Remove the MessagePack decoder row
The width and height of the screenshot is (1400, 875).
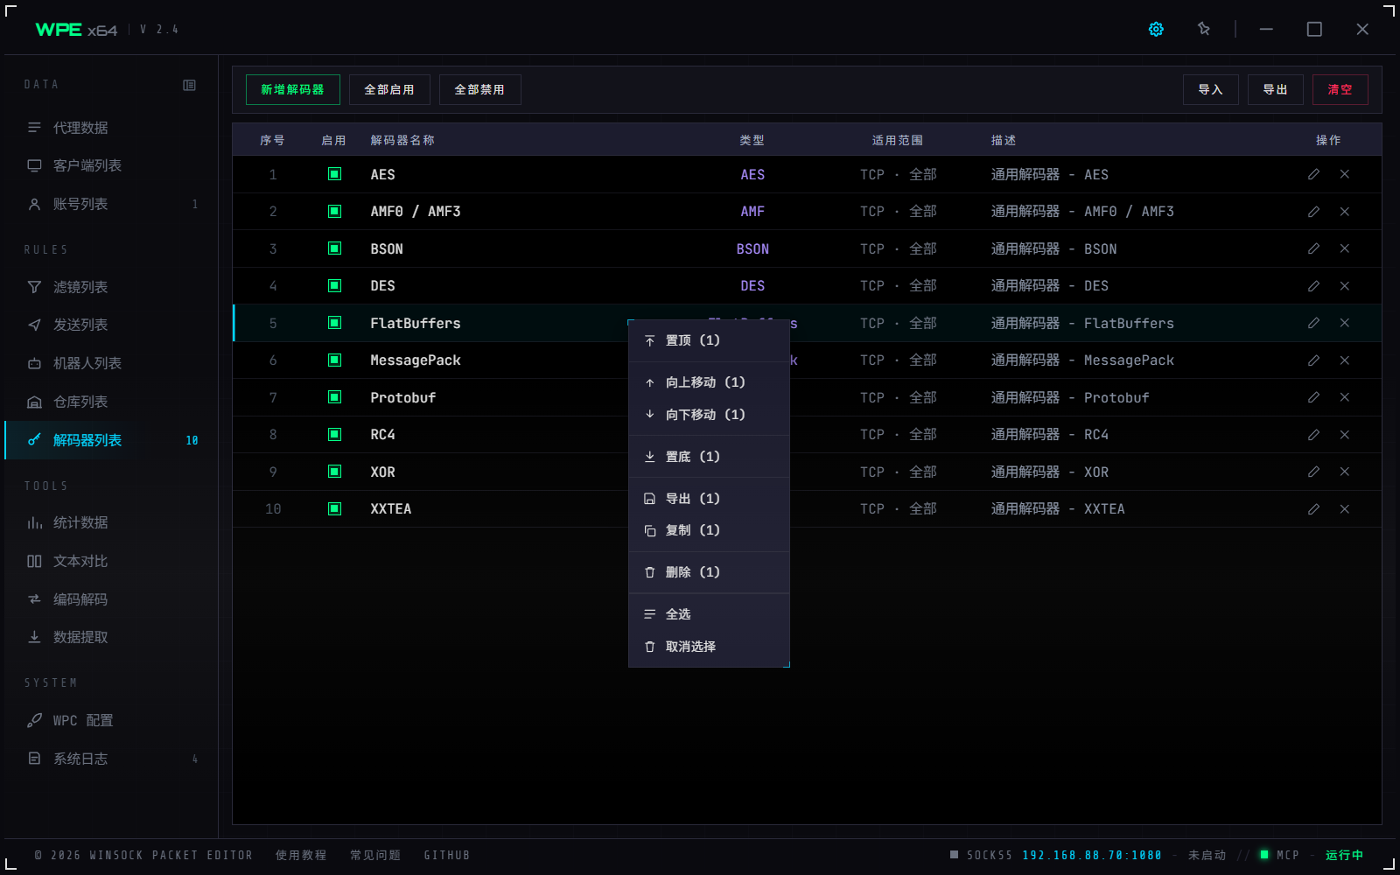point(1345,360)
